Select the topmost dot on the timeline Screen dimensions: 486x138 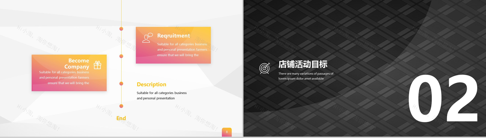point(121,29)
